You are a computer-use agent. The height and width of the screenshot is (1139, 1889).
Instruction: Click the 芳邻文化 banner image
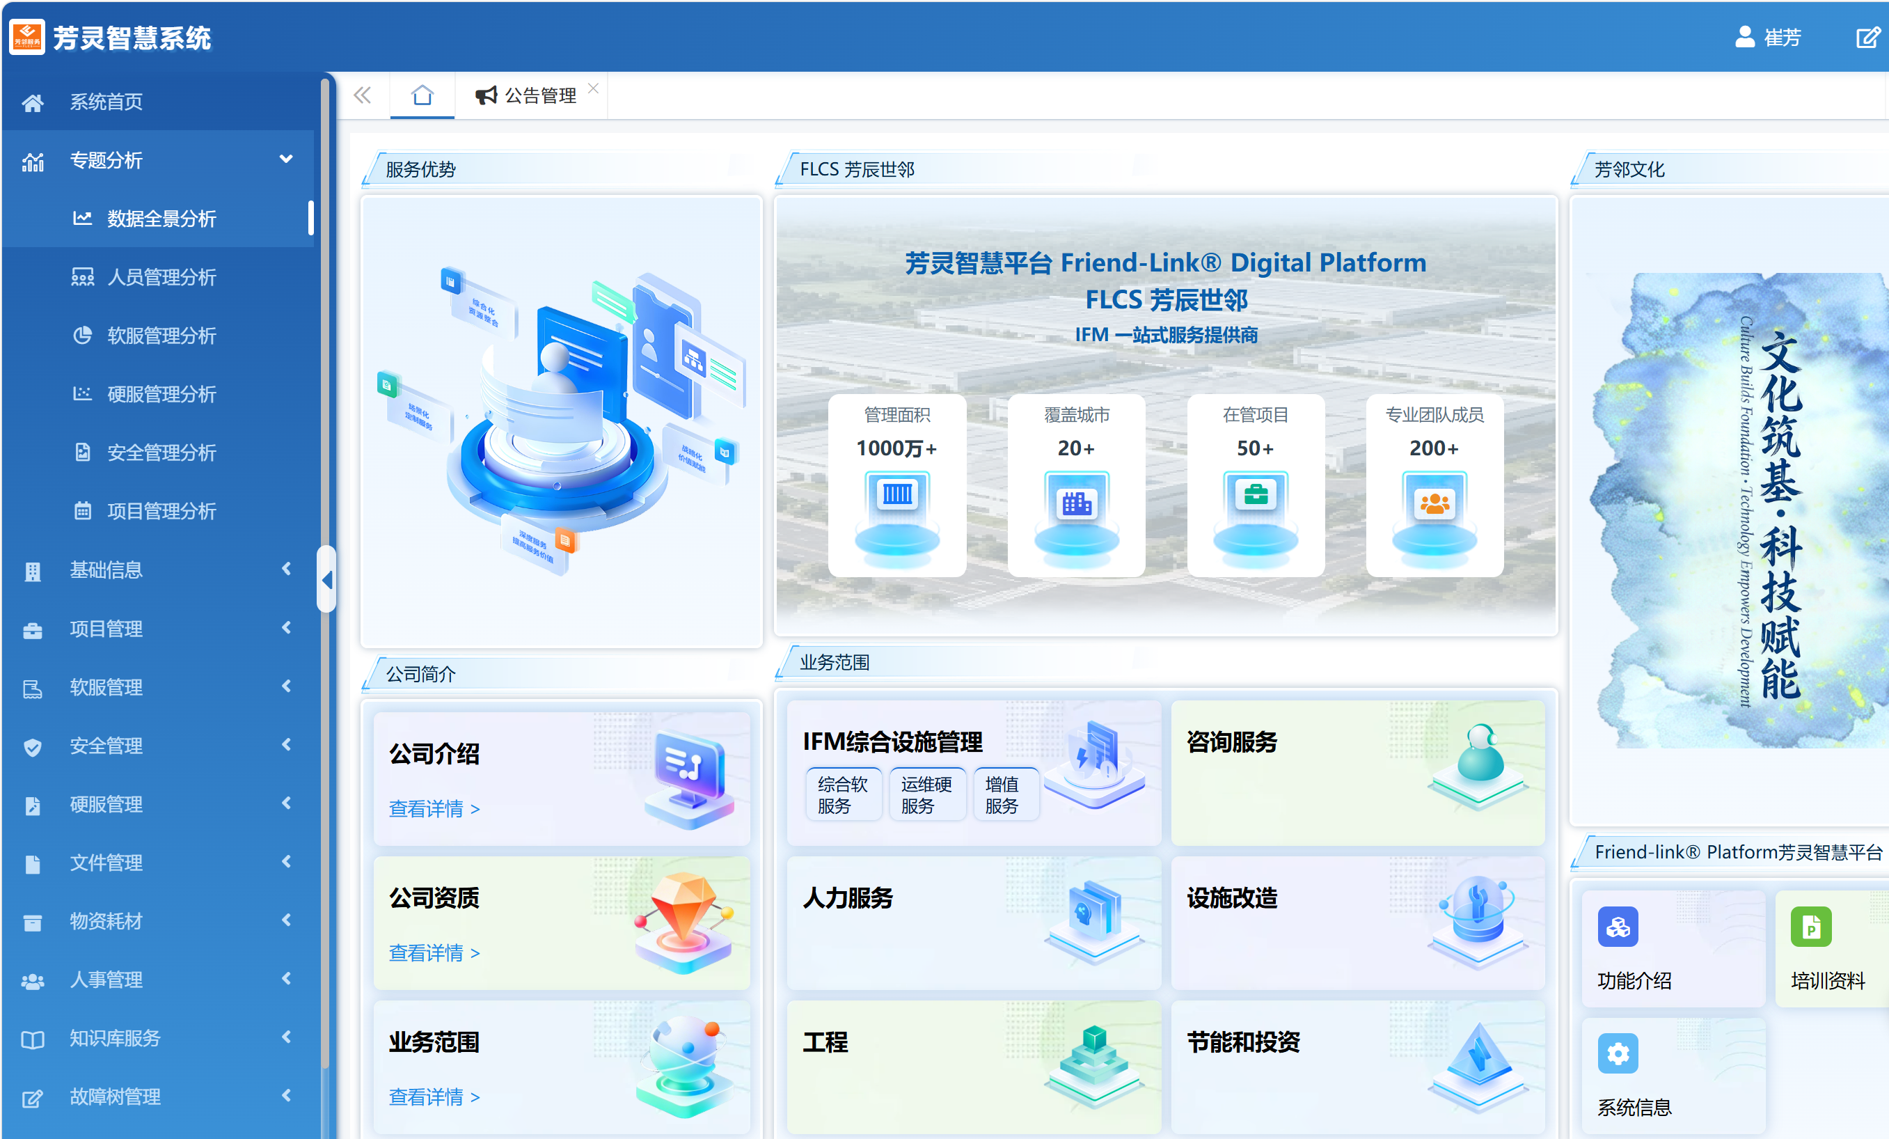(1739, 510)
